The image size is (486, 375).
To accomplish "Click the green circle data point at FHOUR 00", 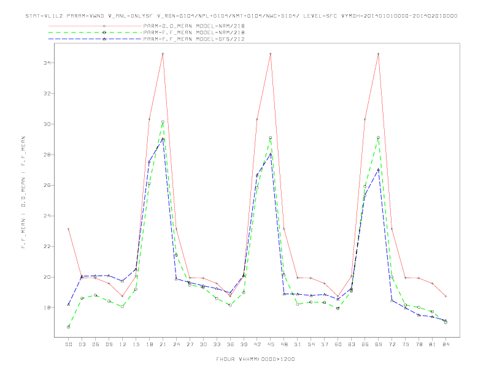I will tap(69, 327).
